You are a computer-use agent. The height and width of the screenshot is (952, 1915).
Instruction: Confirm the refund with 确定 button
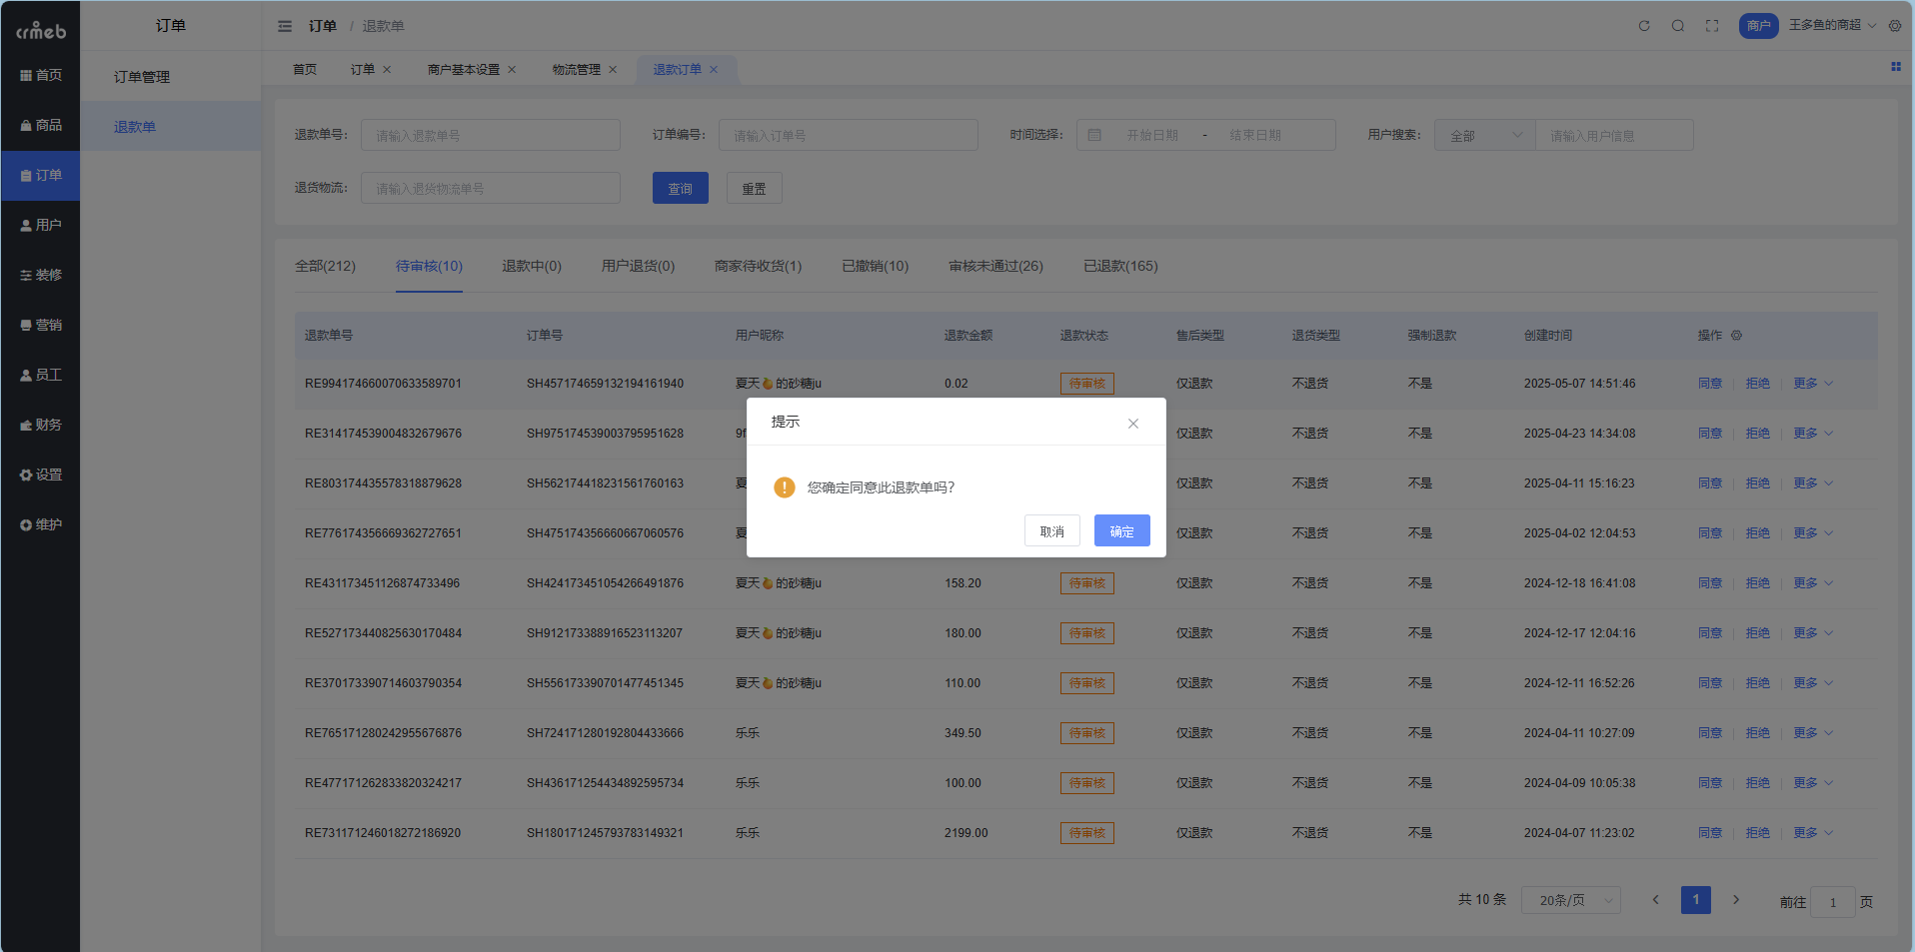(1121, 531)
